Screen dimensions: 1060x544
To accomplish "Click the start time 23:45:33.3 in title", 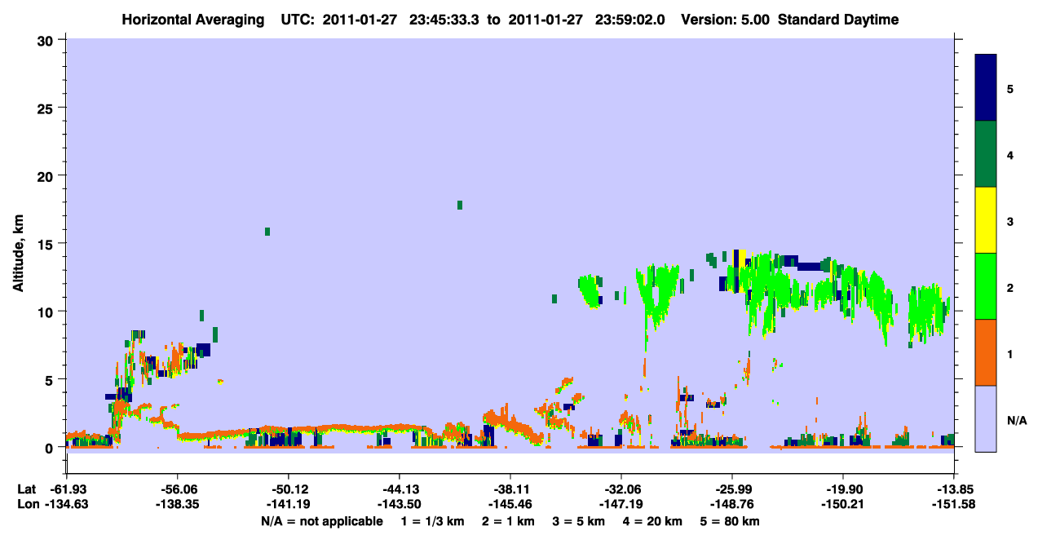I will pos(445,20).
